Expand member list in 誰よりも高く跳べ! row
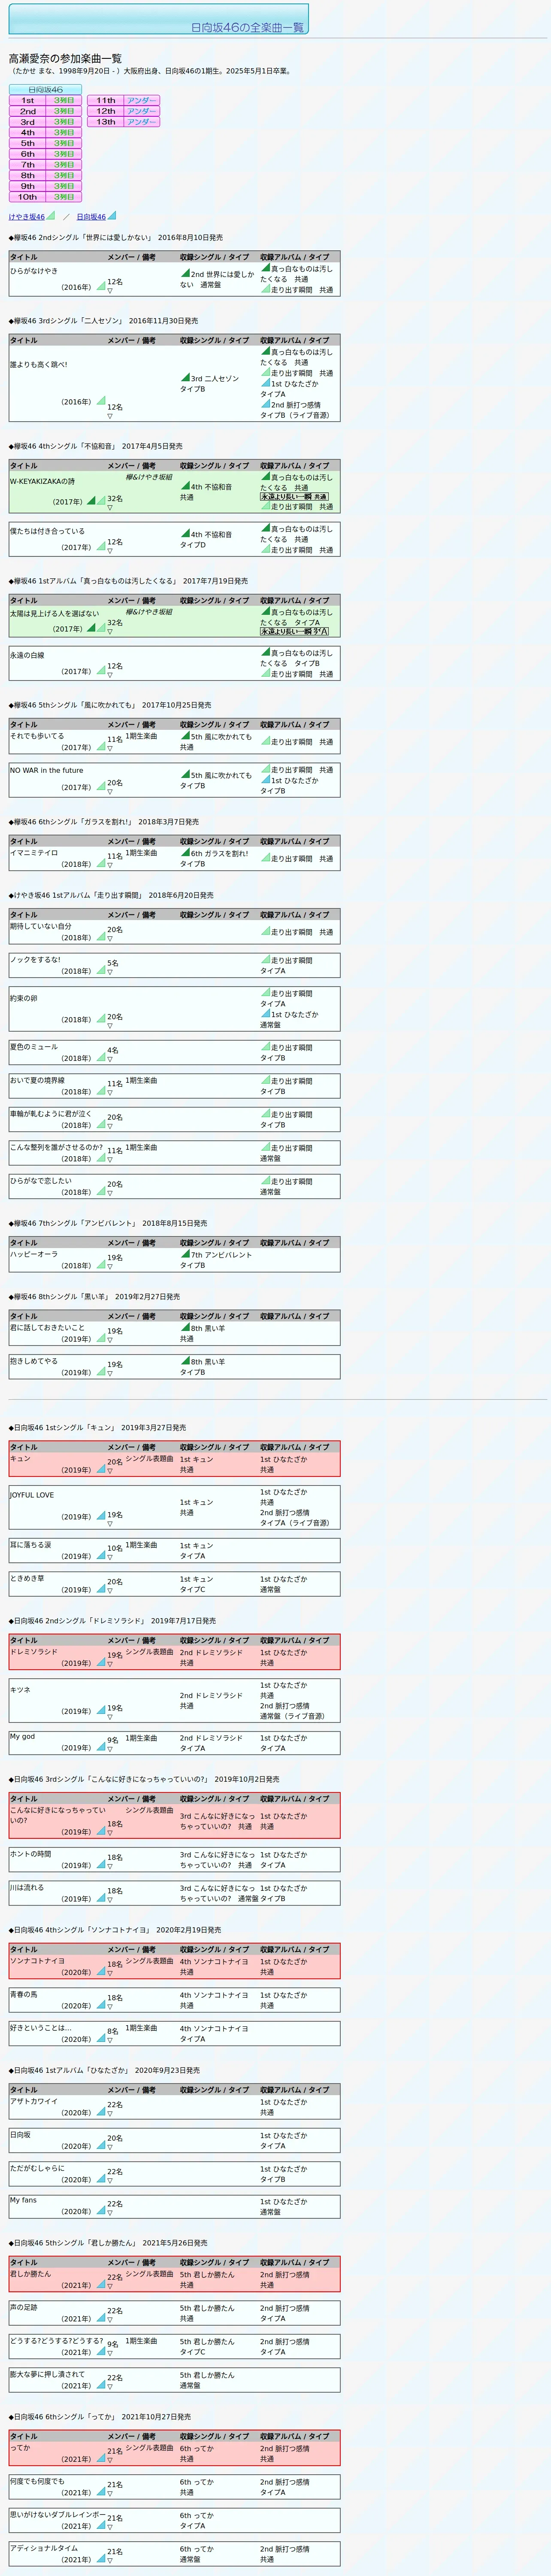 (110, 416)
